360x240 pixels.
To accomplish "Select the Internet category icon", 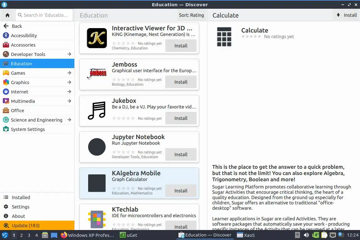I will (x=6, y=92).
